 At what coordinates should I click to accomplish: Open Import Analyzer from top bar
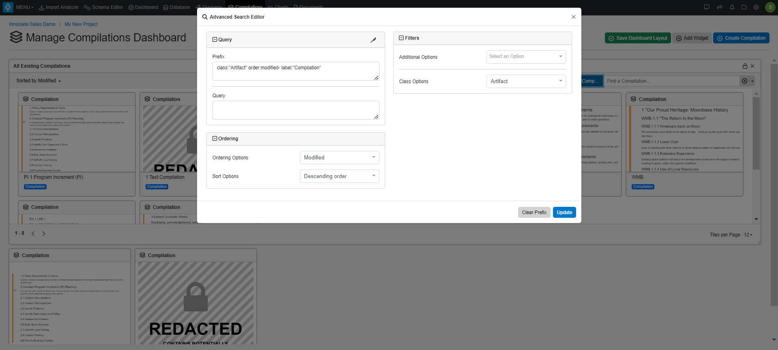(x=59, y=7)
